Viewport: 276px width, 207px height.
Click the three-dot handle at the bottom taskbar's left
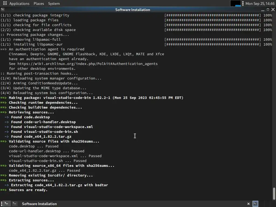pyautogui.click(x=2, y=204)
